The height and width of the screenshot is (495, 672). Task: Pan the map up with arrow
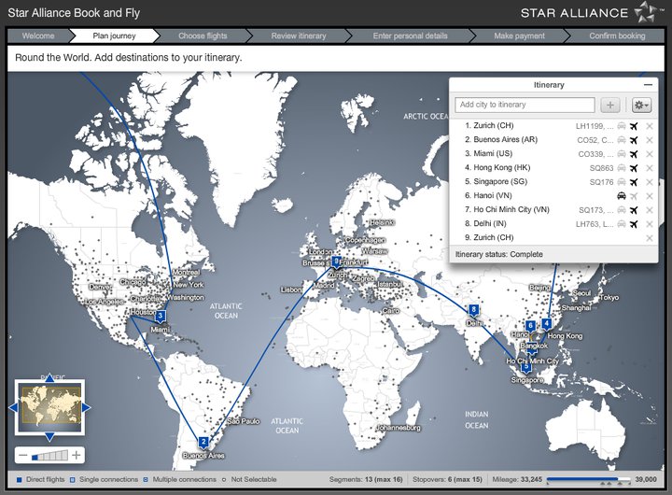[x=49, y=377]
